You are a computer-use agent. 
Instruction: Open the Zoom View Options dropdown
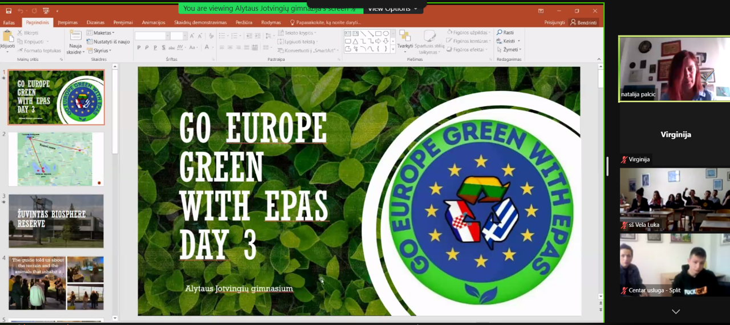pos(392,8)
